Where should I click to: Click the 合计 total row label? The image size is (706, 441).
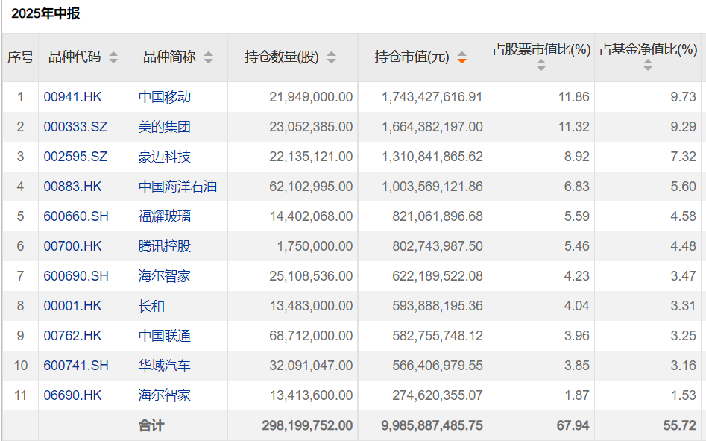(x=151, y=425)
